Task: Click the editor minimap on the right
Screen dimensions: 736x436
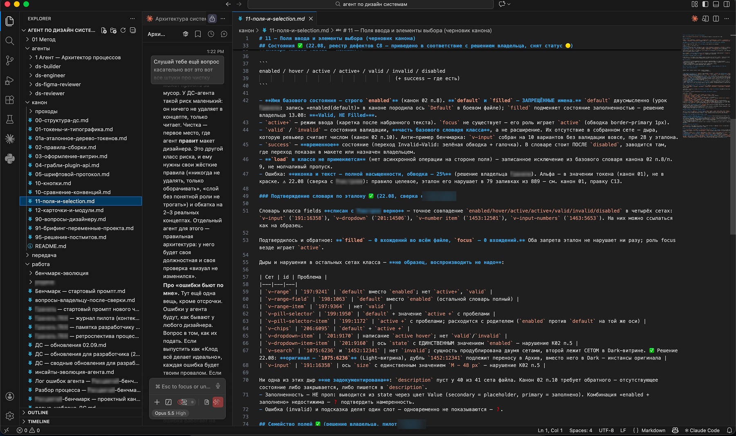Action: pos(706,86)
